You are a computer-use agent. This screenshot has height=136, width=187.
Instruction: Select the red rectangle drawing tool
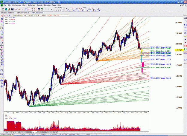[x=2, y=41]
